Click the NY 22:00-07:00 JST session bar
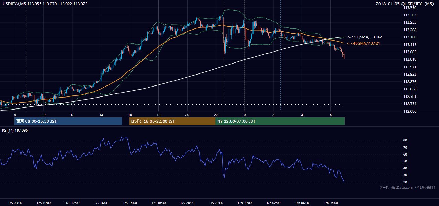Image resolution: width=439 pixels, height=206 pixels. [280, 121]
